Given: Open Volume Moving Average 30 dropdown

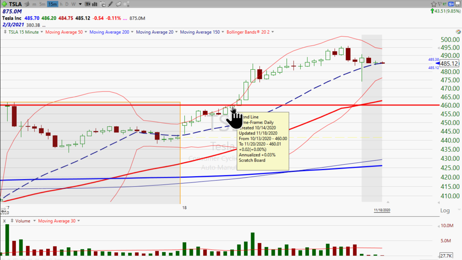Looking at the screenshot, I should pos(78,221).
